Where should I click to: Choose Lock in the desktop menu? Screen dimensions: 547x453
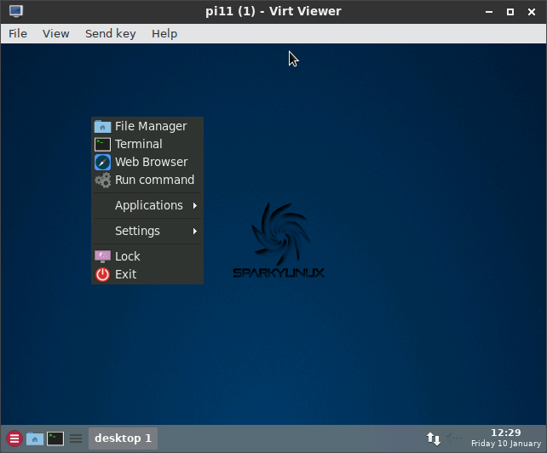147,256
